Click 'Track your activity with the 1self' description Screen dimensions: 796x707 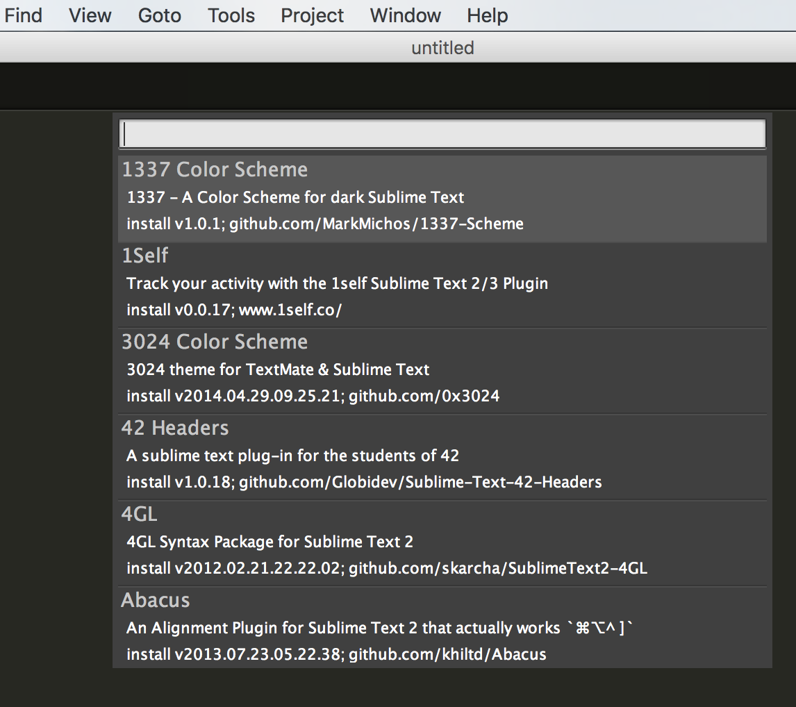337,283
